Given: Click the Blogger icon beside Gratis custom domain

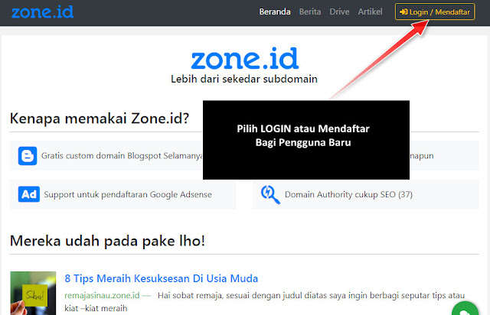Looking at the screenshot, I should pyautogui.click(x=28, y=155).
